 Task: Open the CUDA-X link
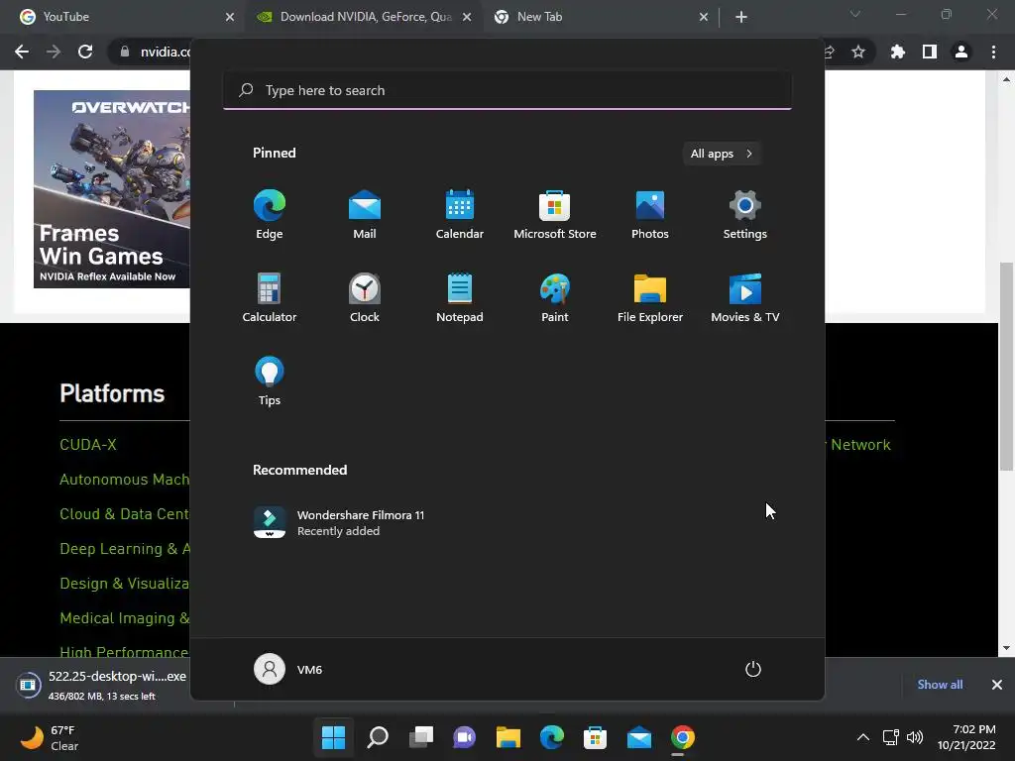(88, 445)
